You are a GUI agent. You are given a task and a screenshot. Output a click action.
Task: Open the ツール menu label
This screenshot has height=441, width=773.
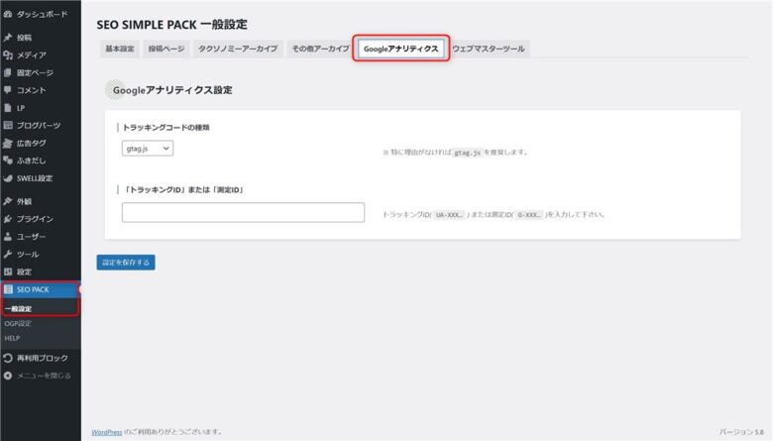(28, 255)
